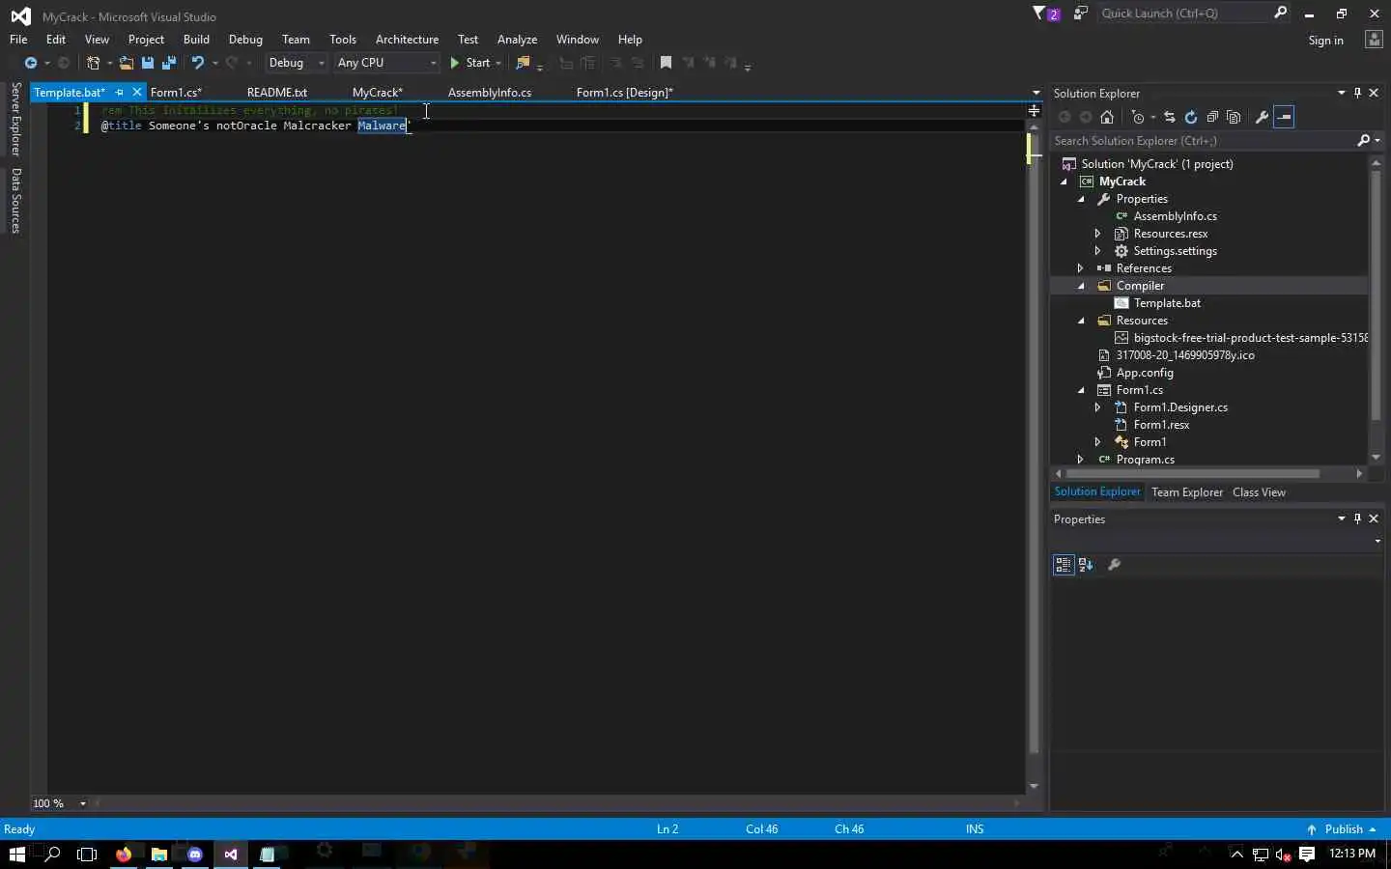
Task: Click the search magnifier in Solution Explorer search box
Action: (x=1364, y=141)
